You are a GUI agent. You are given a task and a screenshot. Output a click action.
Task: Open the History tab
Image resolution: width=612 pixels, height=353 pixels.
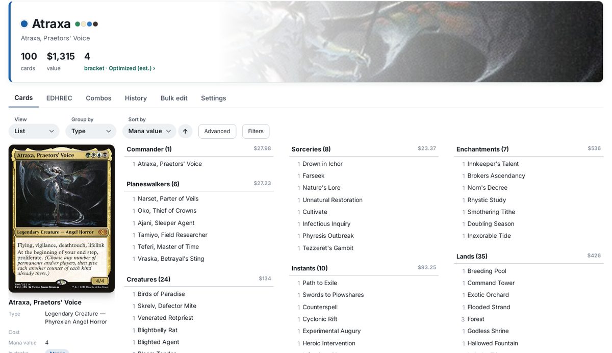point(136,98)
